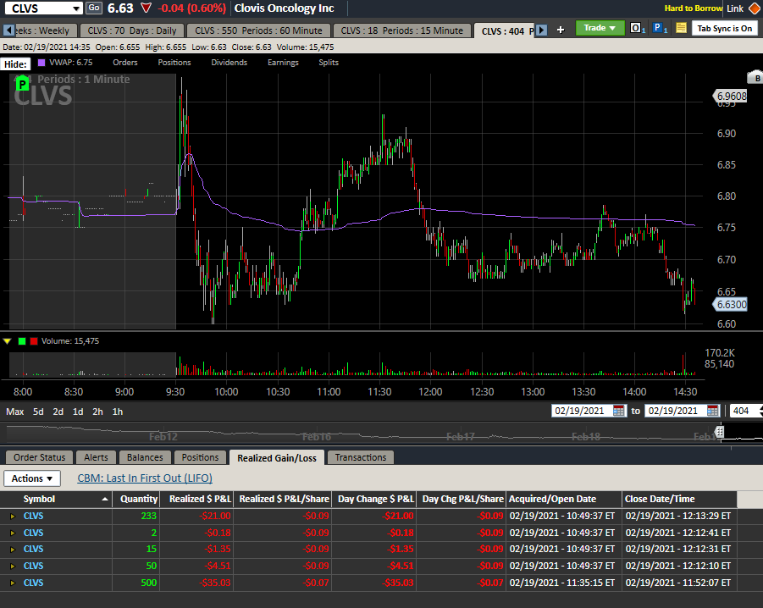Image resolution: width=763 pixels, height=608 pixels.
Task: Open the Positions tab
Action: [200, 457]
